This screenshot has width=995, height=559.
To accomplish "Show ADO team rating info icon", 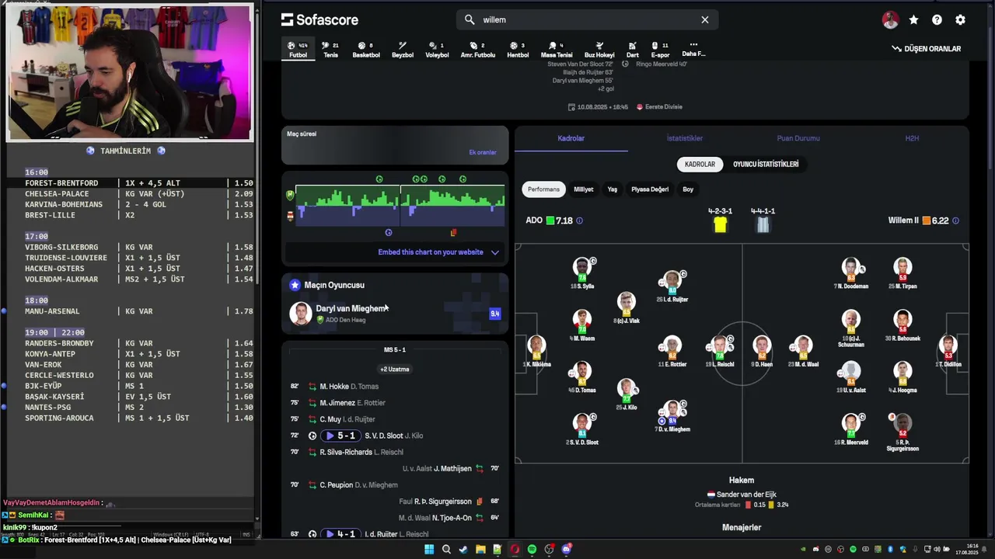I will [579, 220].
